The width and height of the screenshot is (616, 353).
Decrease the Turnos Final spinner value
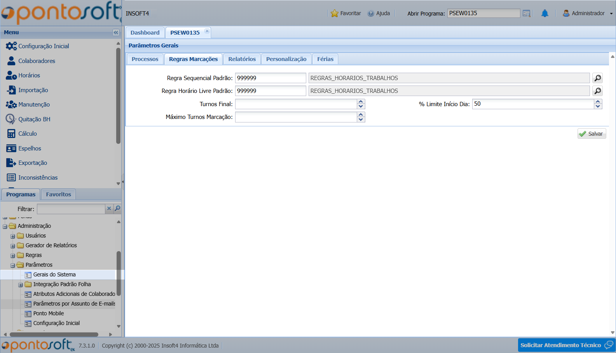coord(361,107)
